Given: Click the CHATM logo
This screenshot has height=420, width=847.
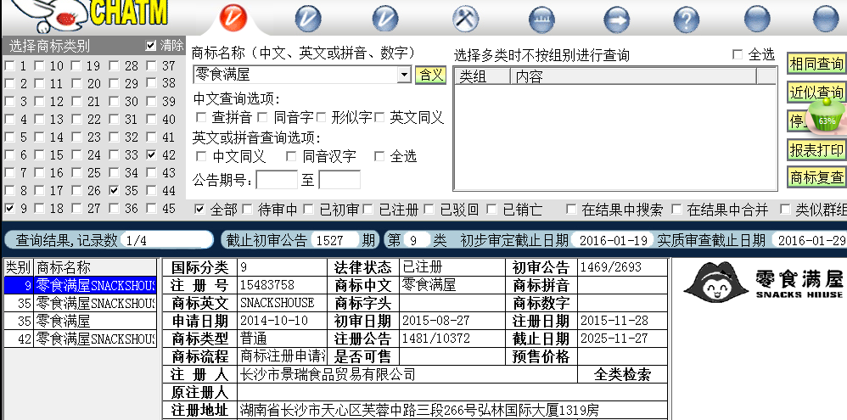Looking at the screenshot, I should 130,12.
